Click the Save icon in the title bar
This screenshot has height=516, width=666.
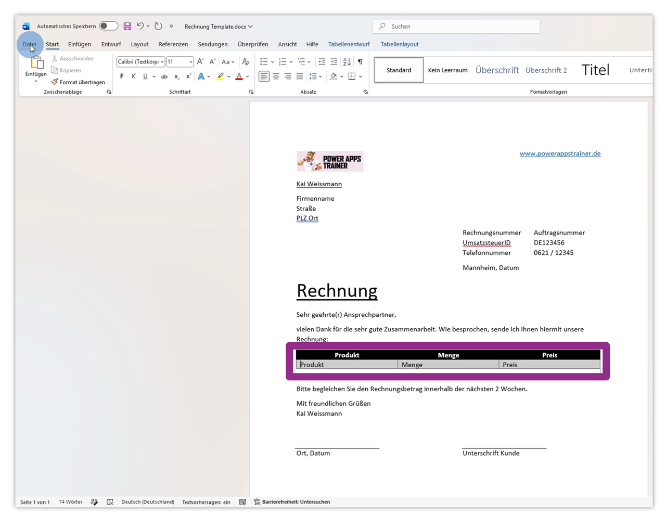tap(127, 26)
